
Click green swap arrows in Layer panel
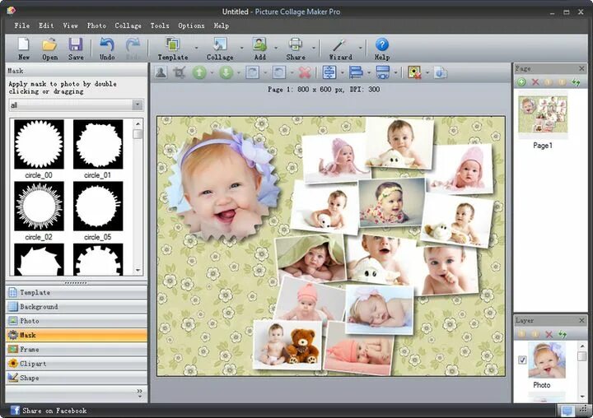click(563, 334)
